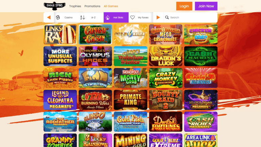The height and width of the screenshot is (147, 261).
Task: Open the Congo Cash game thumbnail
Action: click(95, 34)
